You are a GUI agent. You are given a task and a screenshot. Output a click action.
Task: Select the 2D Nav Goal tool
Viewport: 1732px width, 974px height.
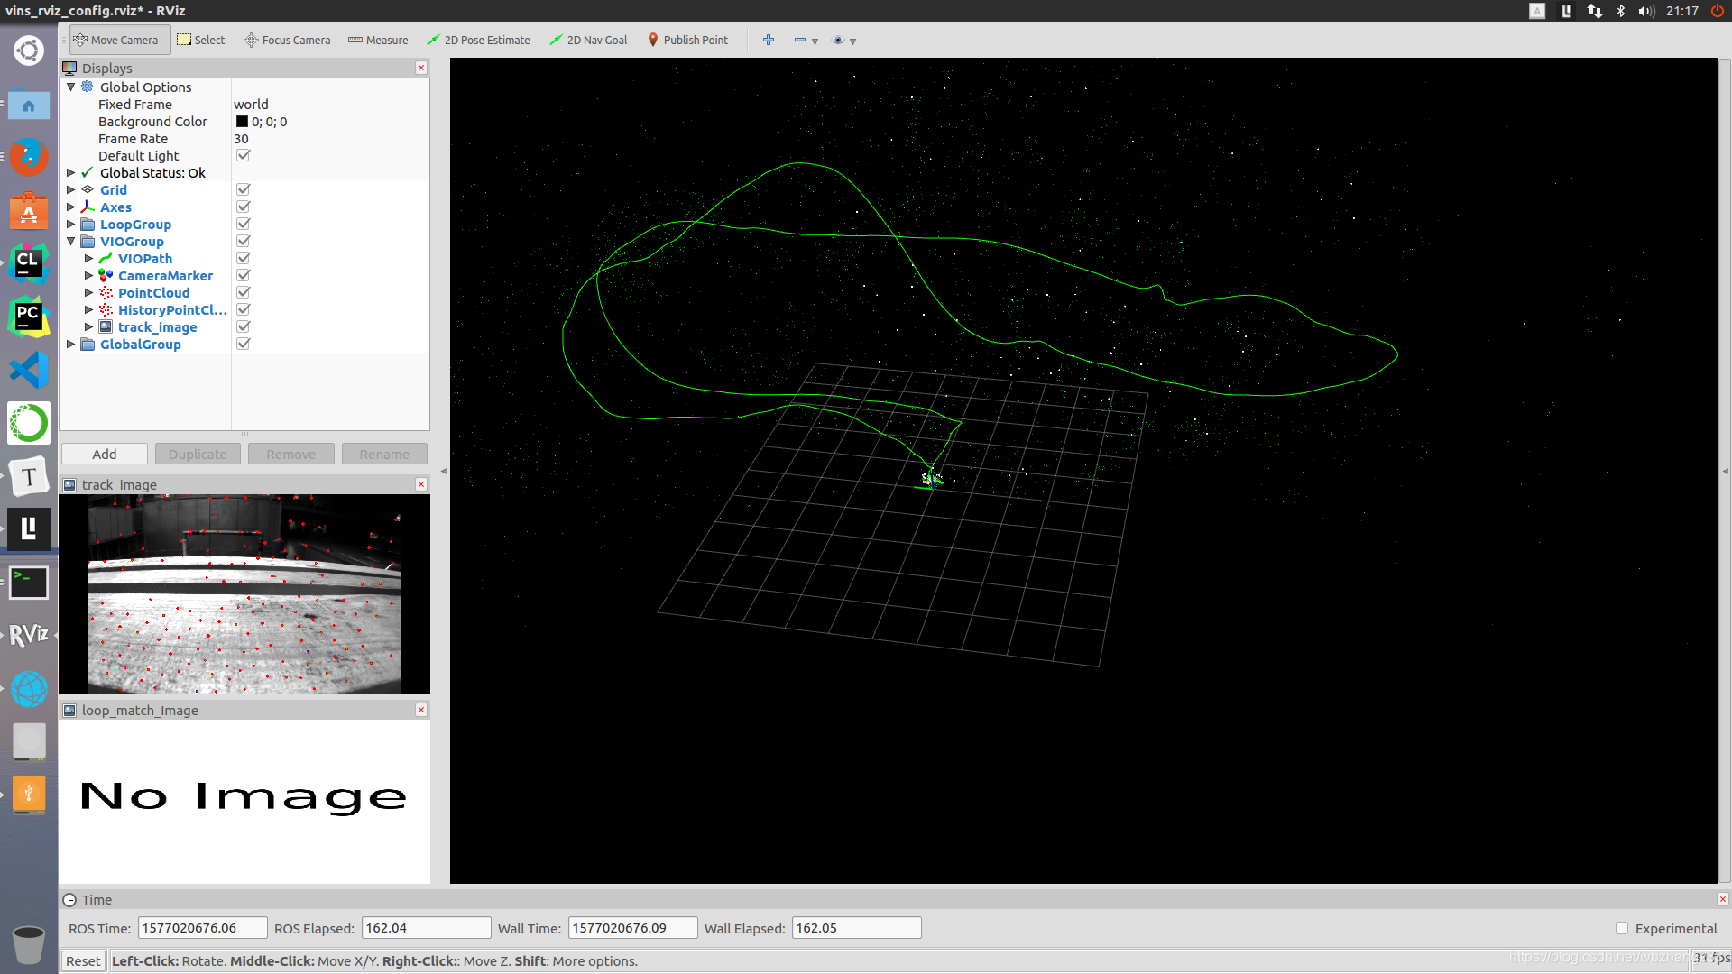(x=588, y=40)
